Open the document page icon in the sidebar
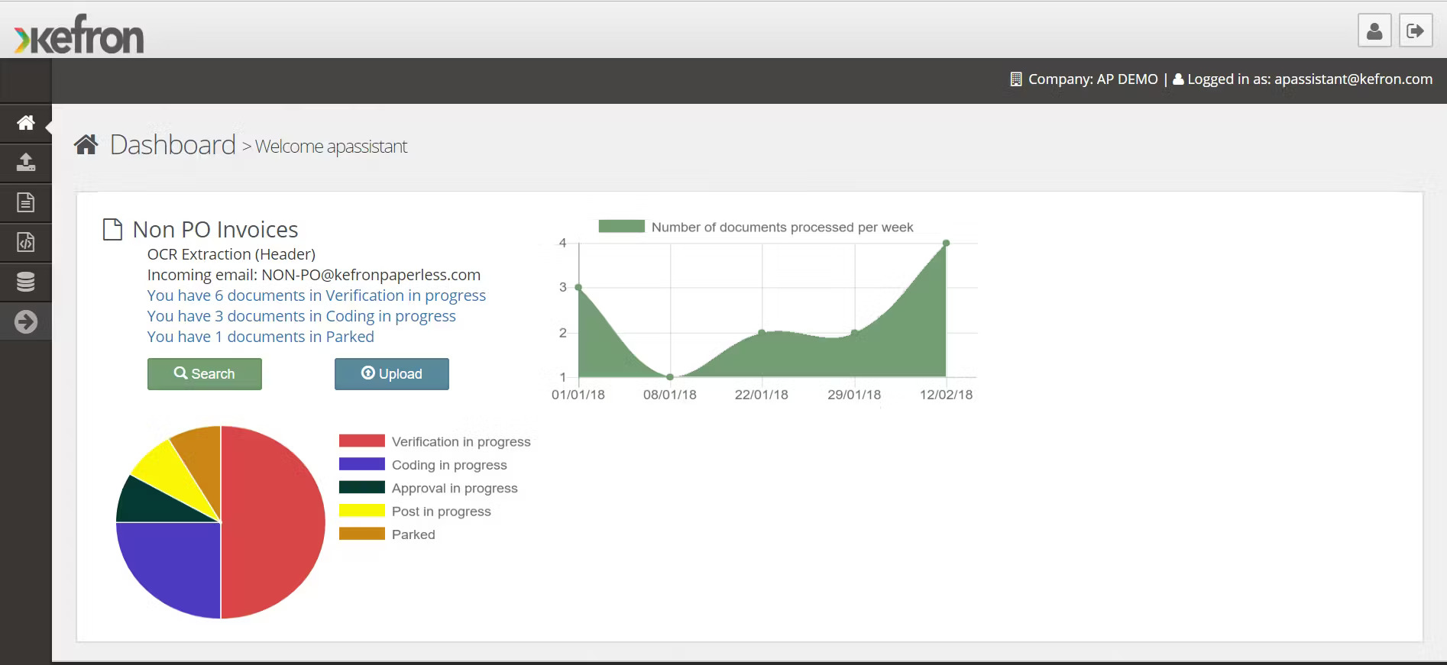 tap(25, 202)
